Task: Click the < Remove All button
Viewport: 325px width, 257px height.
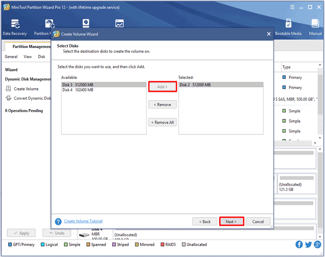Action: 162,122
